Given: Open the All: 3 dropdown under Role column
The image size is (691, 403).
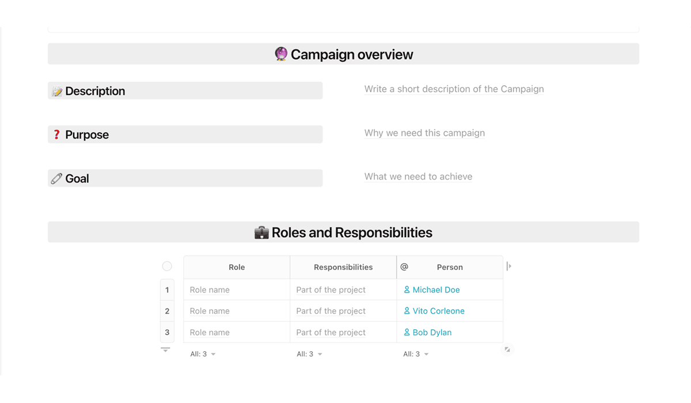Looking at the screenshot, I should (x=203, y=354).
